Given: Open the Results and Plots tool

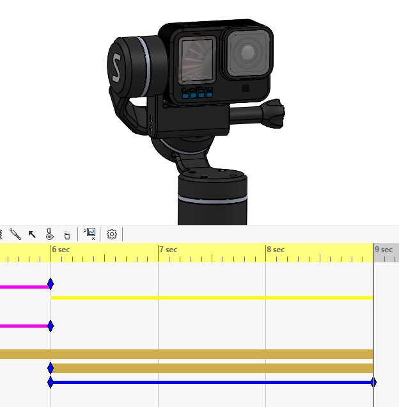Looking at the screenshot, I should pyautogui.click(x=90, y=234).
